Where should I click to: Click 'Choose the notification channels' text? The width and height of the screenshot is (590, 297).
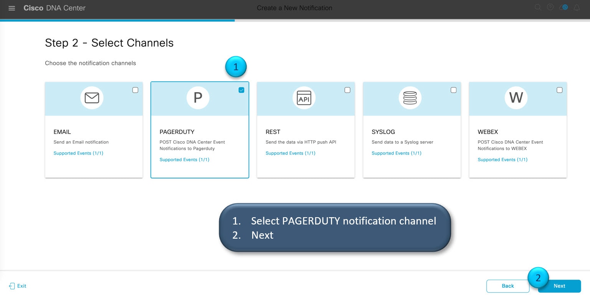coord(91,63)
